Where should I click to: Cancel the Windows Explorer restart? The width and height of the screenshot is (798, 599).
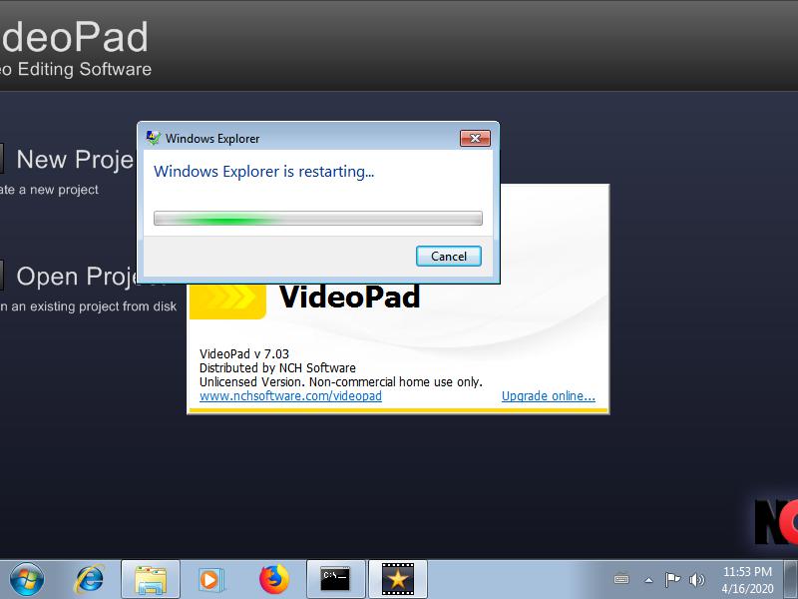tap(448, 256)
